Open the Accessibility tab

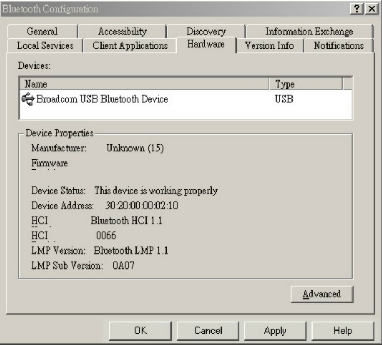[x=122, y=32]
